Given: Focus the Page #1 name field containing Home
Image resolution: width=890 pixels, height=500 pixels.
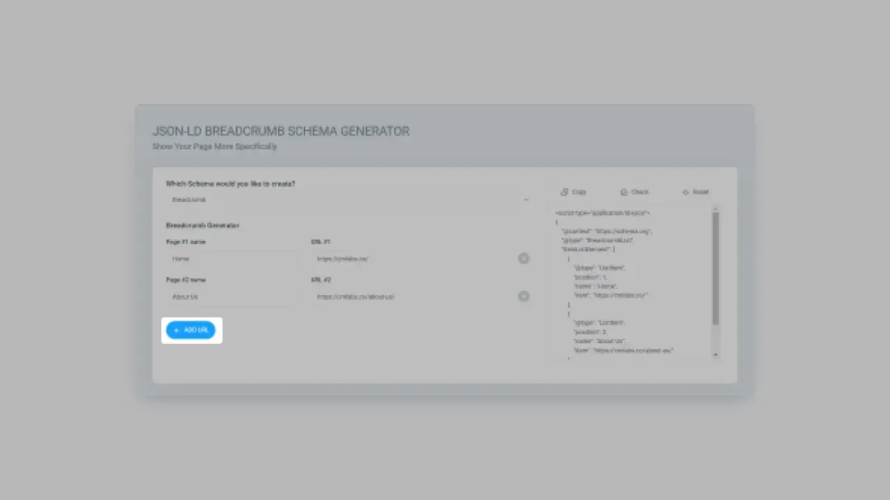Looking at the screenshot, I should pos(234,259).
